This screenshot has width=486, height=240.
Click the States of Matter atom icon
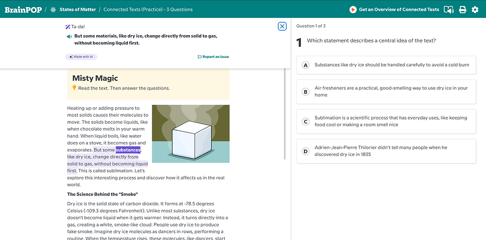pos(54,9)
